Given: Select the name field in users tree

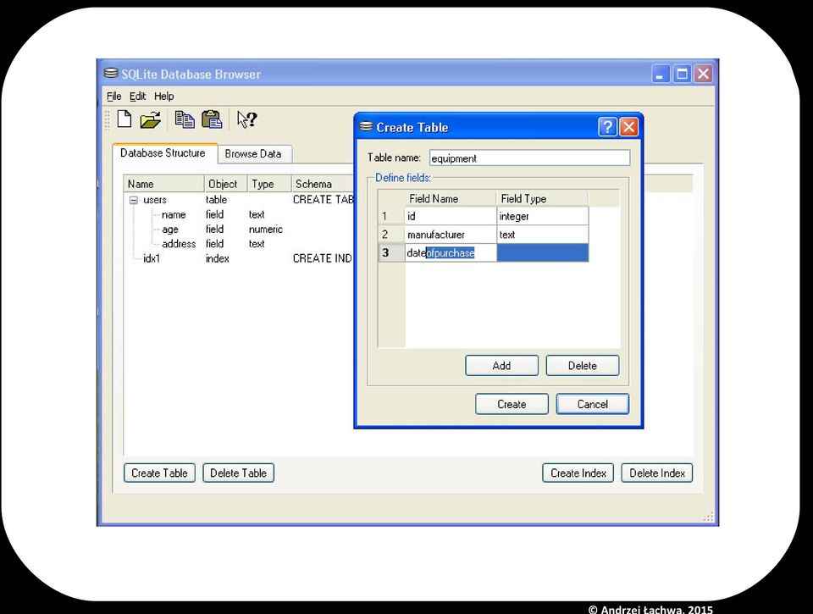Looking at the screenshot, I should pos(173,215).
